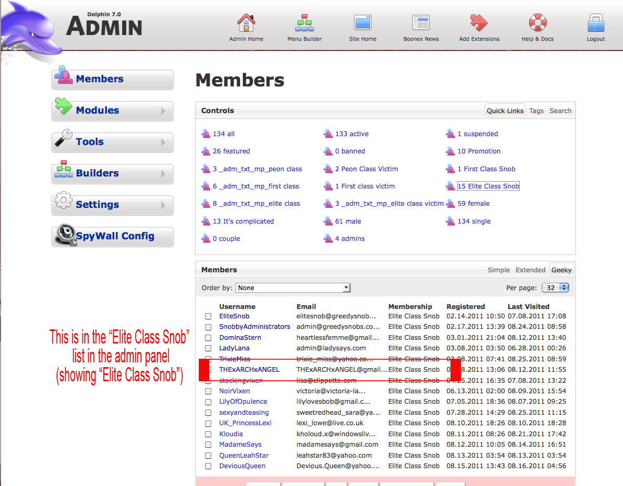The image size is (623, 486).
Task: Click the Tools wrench icon
Action: click(x=63, y=138)
